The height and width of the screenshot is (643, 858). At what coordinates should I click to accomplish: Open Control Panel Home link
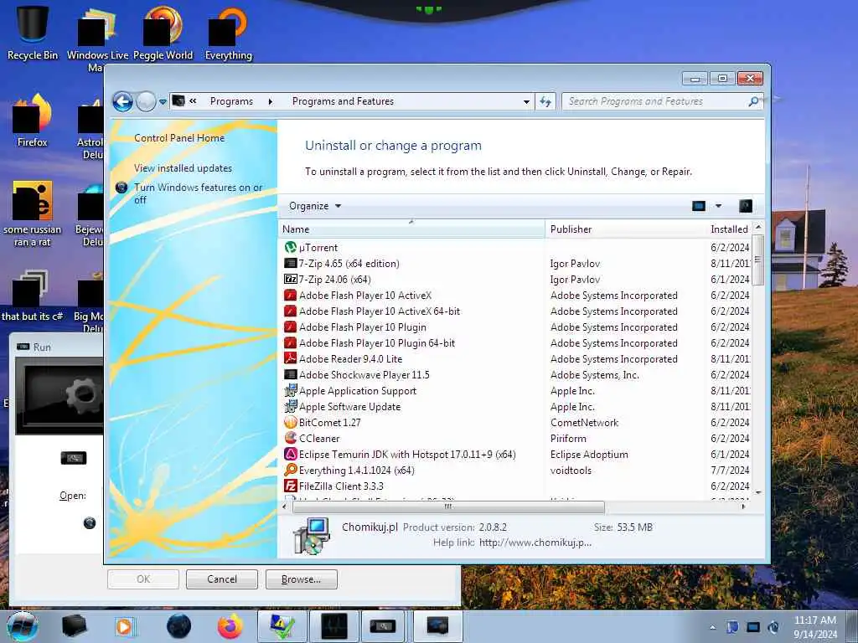[x=179, y=138]
